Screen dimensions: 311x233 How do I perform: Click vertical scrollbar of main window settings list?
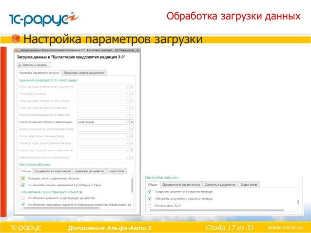(132, 185)
